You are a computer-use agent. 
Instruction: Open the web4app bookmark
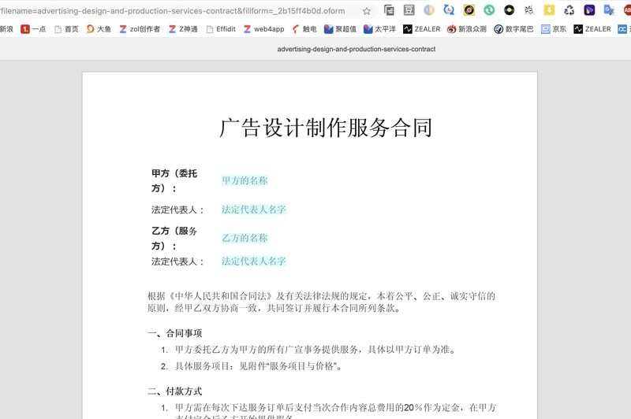[264, 29]
